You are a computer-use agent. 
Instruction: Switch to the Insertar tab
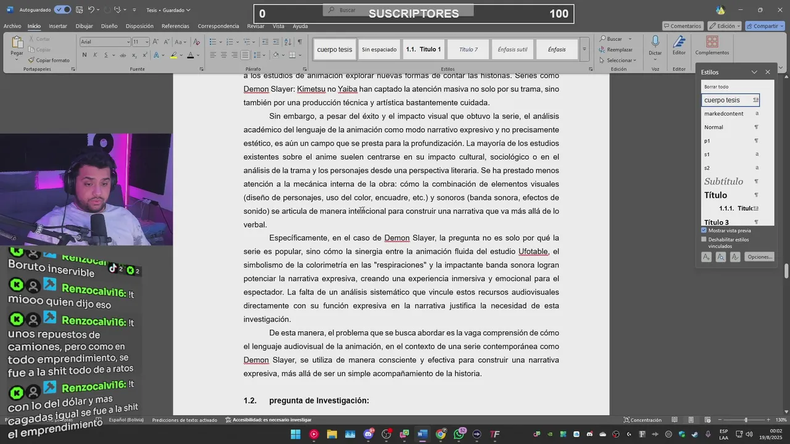point(58,26)
